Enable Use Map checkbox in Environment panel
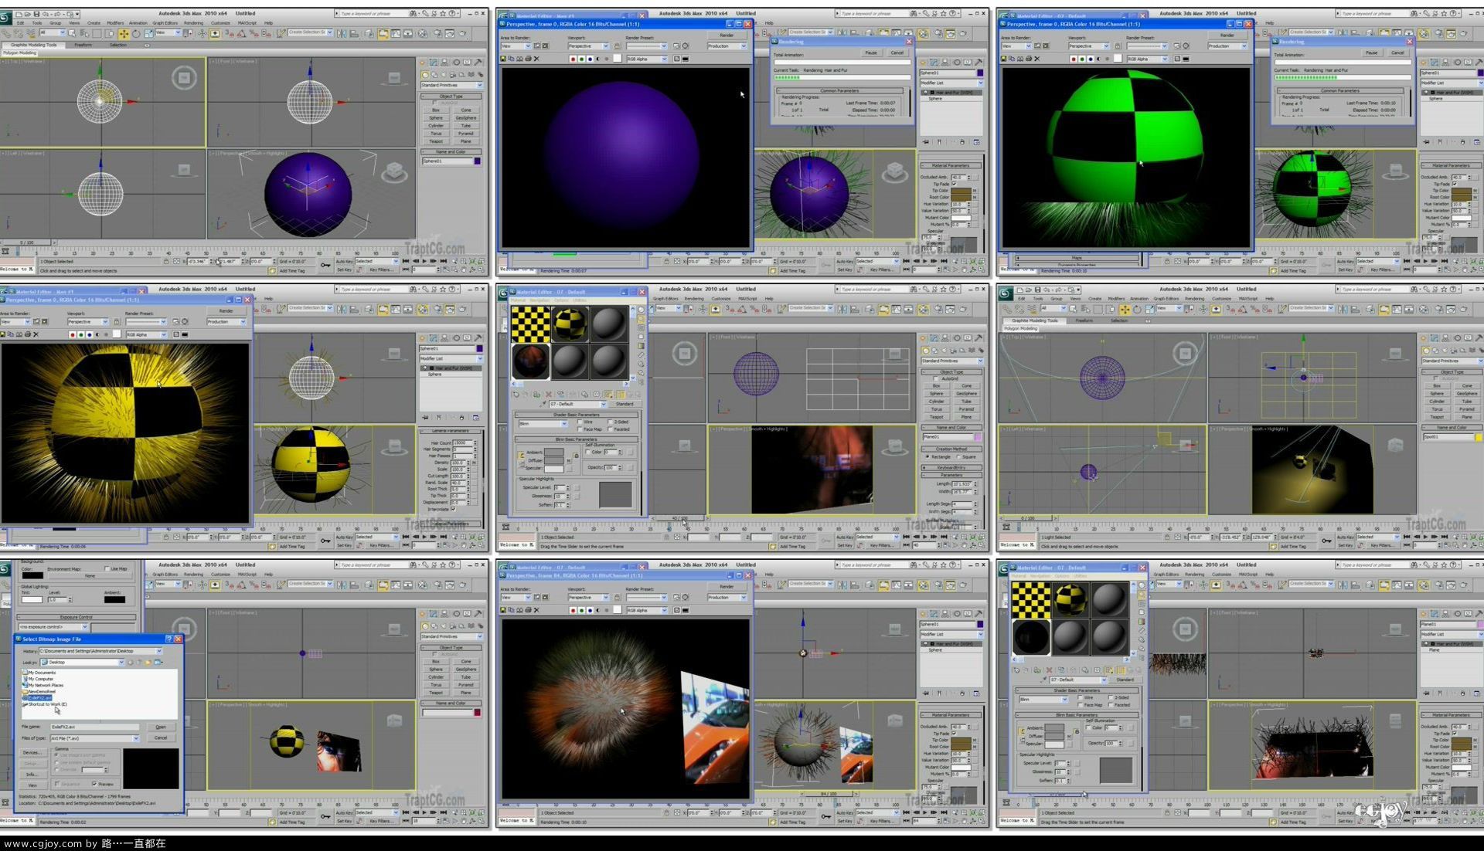Image resolution: width=1484 pixels, height=851 pixels. [x=107, y=568]
